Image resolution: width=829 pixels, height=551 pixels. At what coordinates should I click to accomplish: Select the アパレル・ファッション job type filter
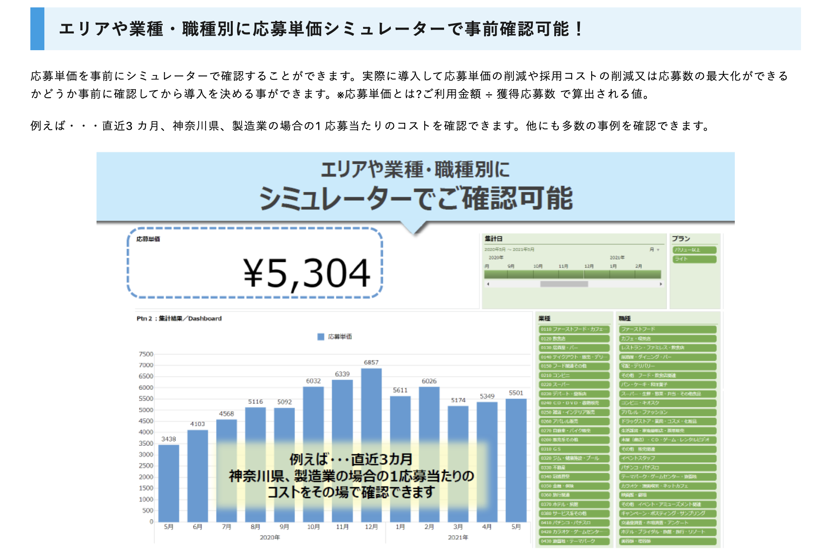(x=667, y=412)
